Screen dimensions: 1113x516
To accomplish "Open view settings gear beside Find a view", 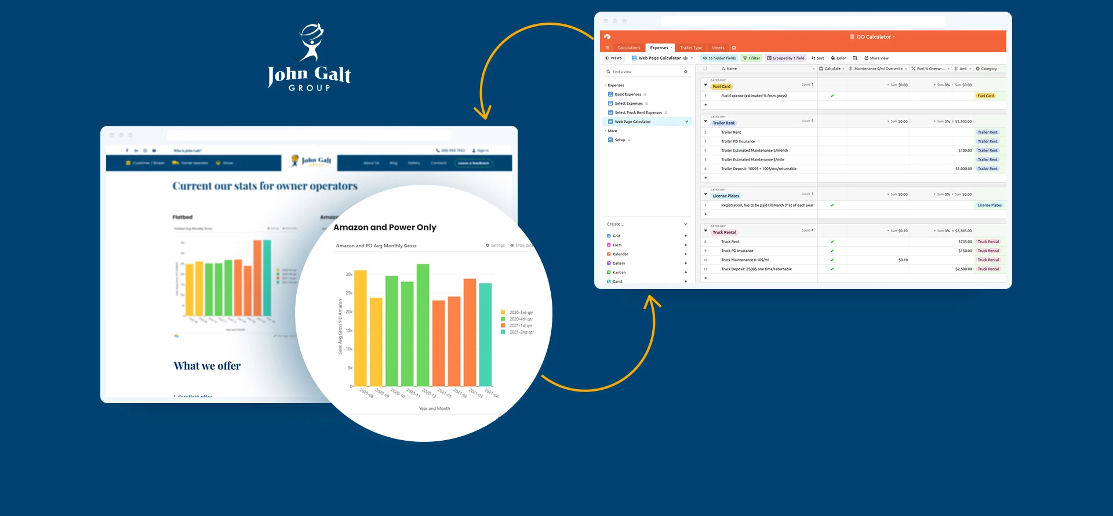I will tap(686, 72).
